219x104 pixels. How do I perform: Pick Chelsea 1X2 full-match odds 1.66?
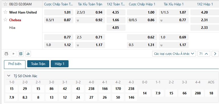(x=116, y=20)
